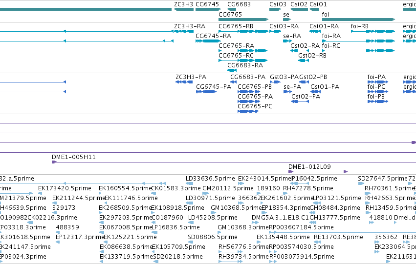The image size is (416, 264).
Task: Select the CG6745-RA transcript glyph
Action: point(208,41)
